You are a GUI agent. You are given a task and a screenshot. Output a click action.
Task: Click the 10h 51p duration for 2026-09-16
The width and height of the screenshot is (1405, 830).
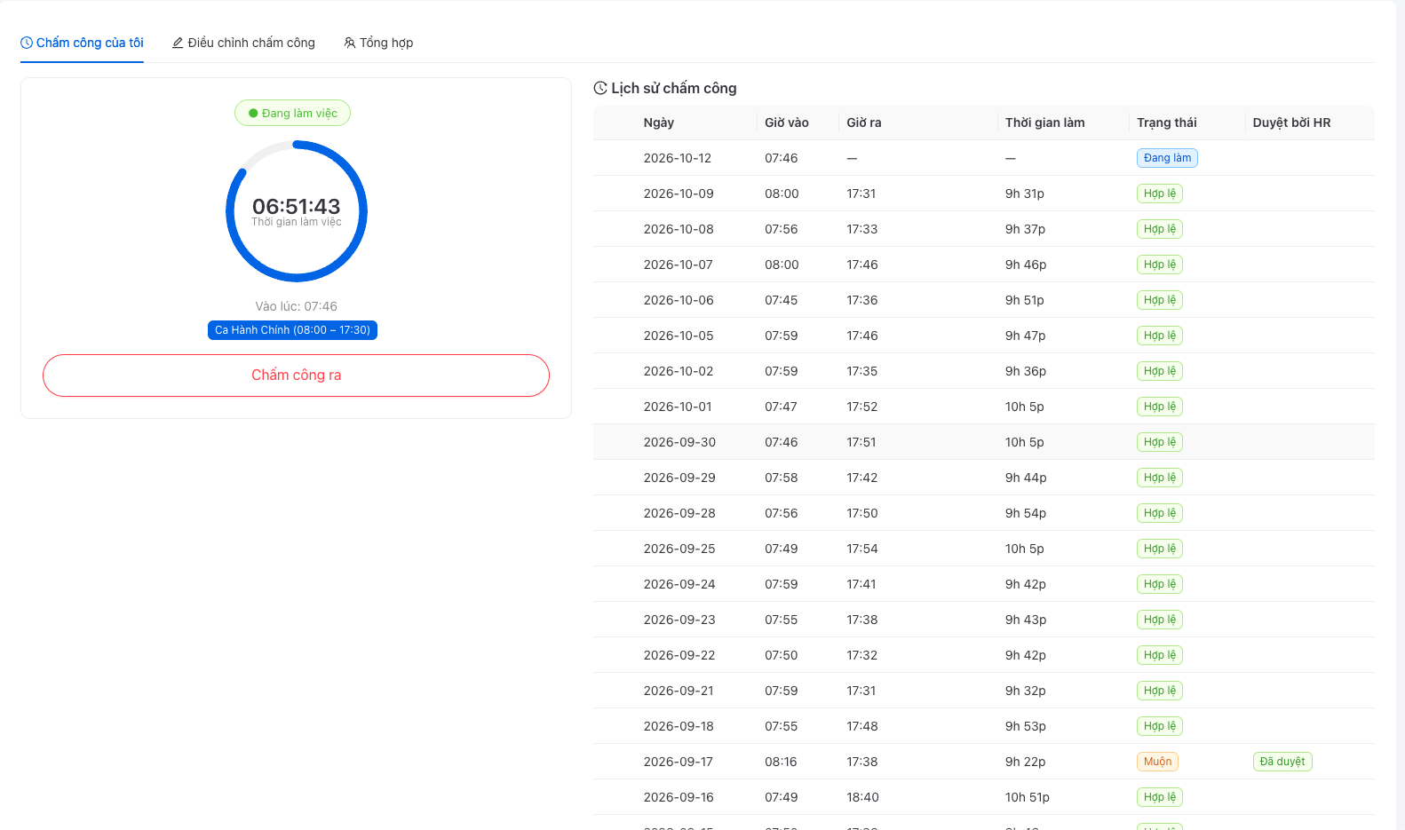(x=1028, y=797)
